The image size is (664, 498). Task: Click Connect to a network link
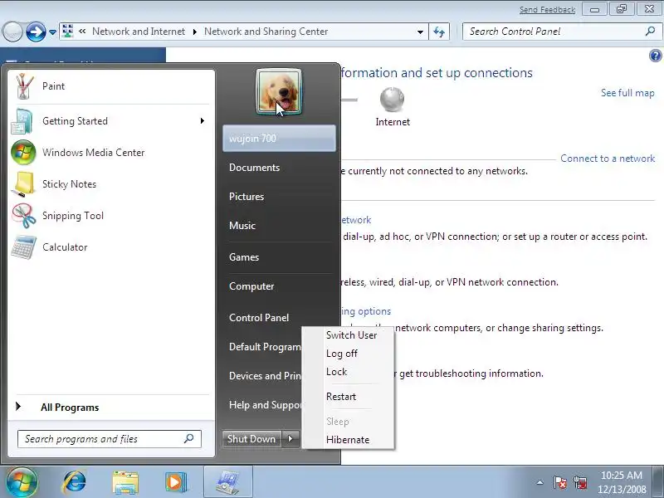point(608,159)
